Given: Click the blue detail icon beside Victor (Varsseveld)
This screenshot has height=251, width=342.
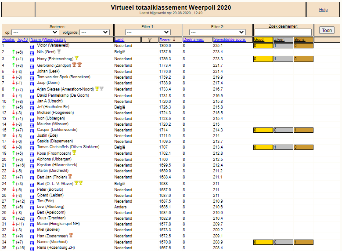Looking at the screenshot, I should click(32, 47).
